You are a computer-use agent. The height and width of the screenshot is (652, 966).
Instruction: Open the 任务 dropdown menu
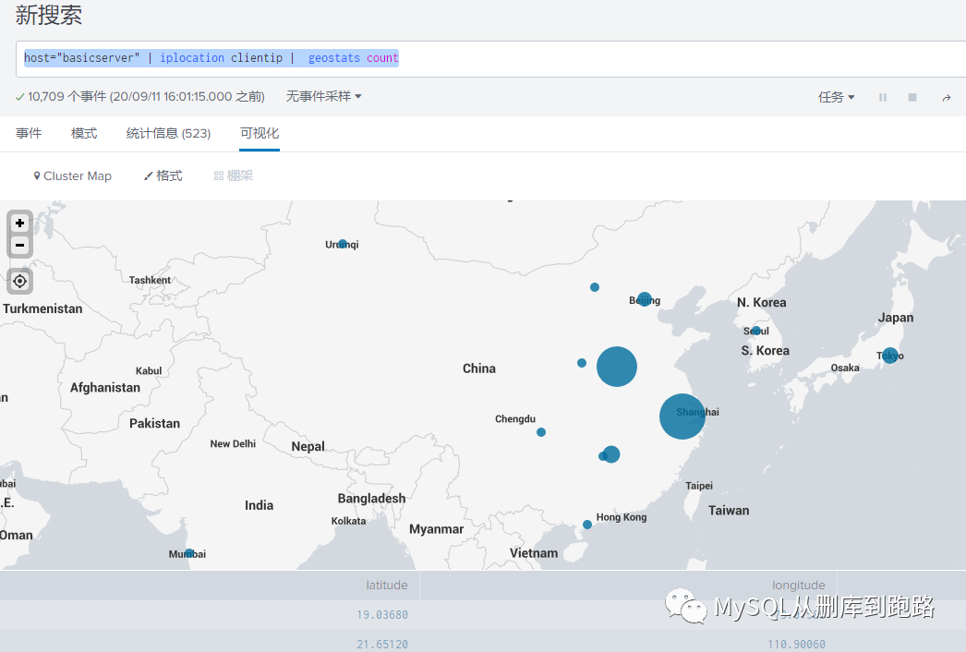[836, 97]
